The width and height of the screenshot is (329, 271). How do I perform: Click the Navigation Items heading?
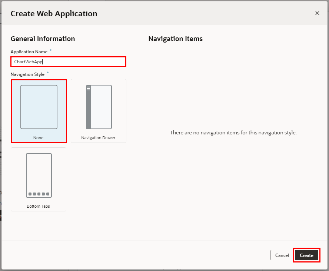pyautogui.click(x=175, y=39)
